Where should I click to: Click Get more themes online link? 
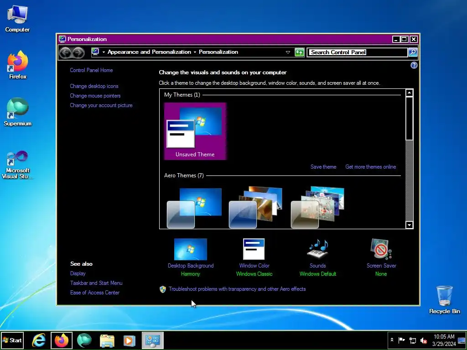click(x=371, y=167)
